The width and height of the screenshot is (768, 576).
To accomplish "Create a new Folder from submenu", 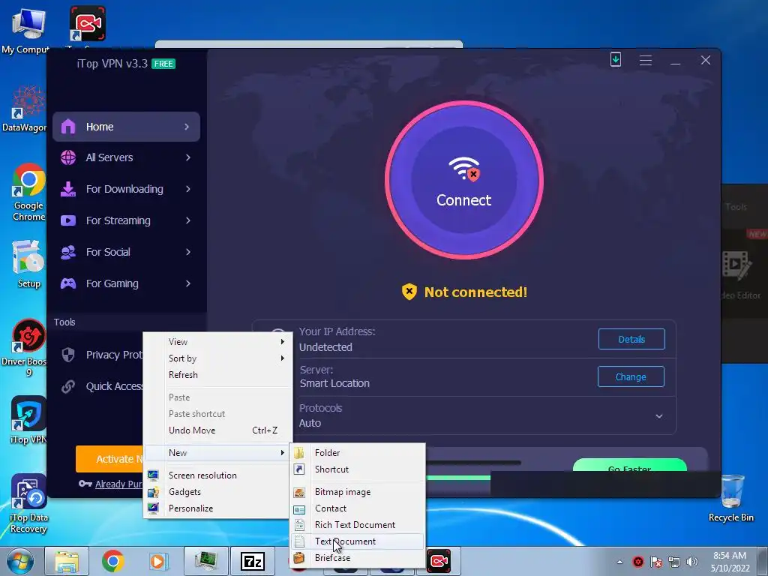I will pos(358,453).
